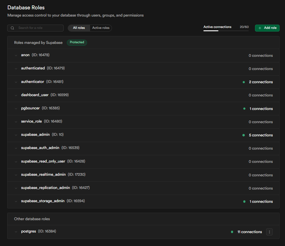Click the authenticated role name
Image resolution: width=285 pixels, height=246 pixels.
(x=33, y=68)
